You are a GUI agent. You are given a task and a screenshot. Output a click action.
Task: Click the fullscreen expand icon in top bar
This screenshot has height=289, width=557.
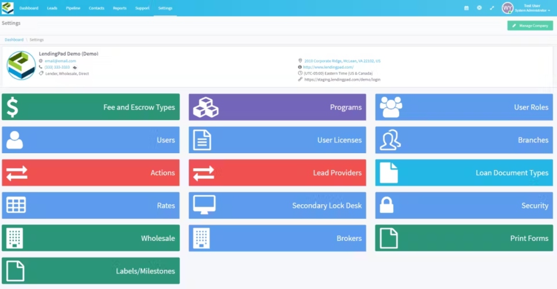click(x=492, y=8)
